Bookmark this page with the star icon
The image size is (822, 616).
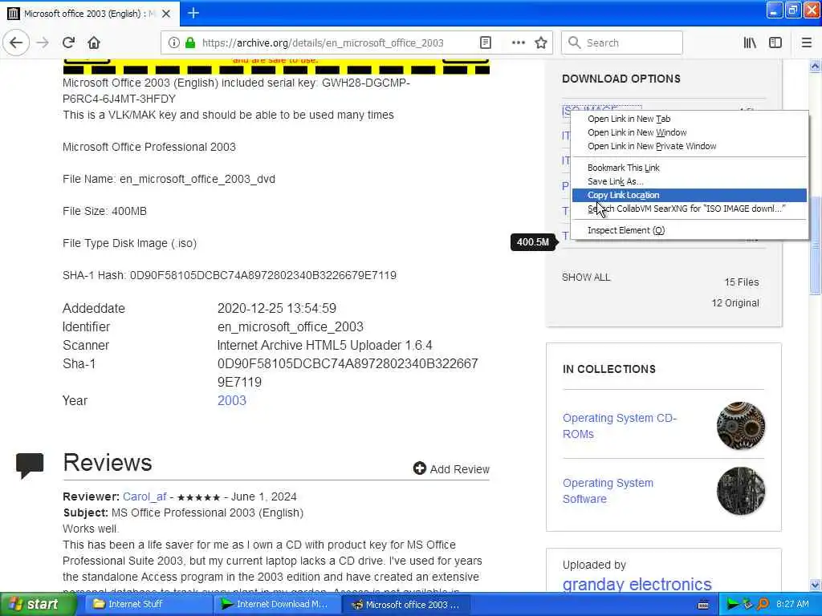point(541,43)
